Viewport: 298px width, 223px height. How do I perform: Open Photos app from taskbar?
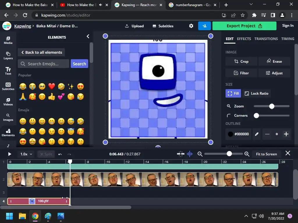click(61, 216)
